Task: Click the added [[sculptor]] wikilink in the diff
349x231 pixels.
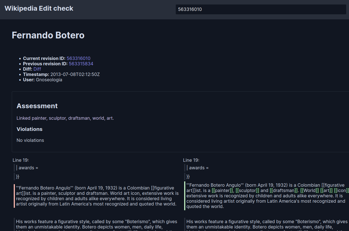Action: tap(247, 190)
